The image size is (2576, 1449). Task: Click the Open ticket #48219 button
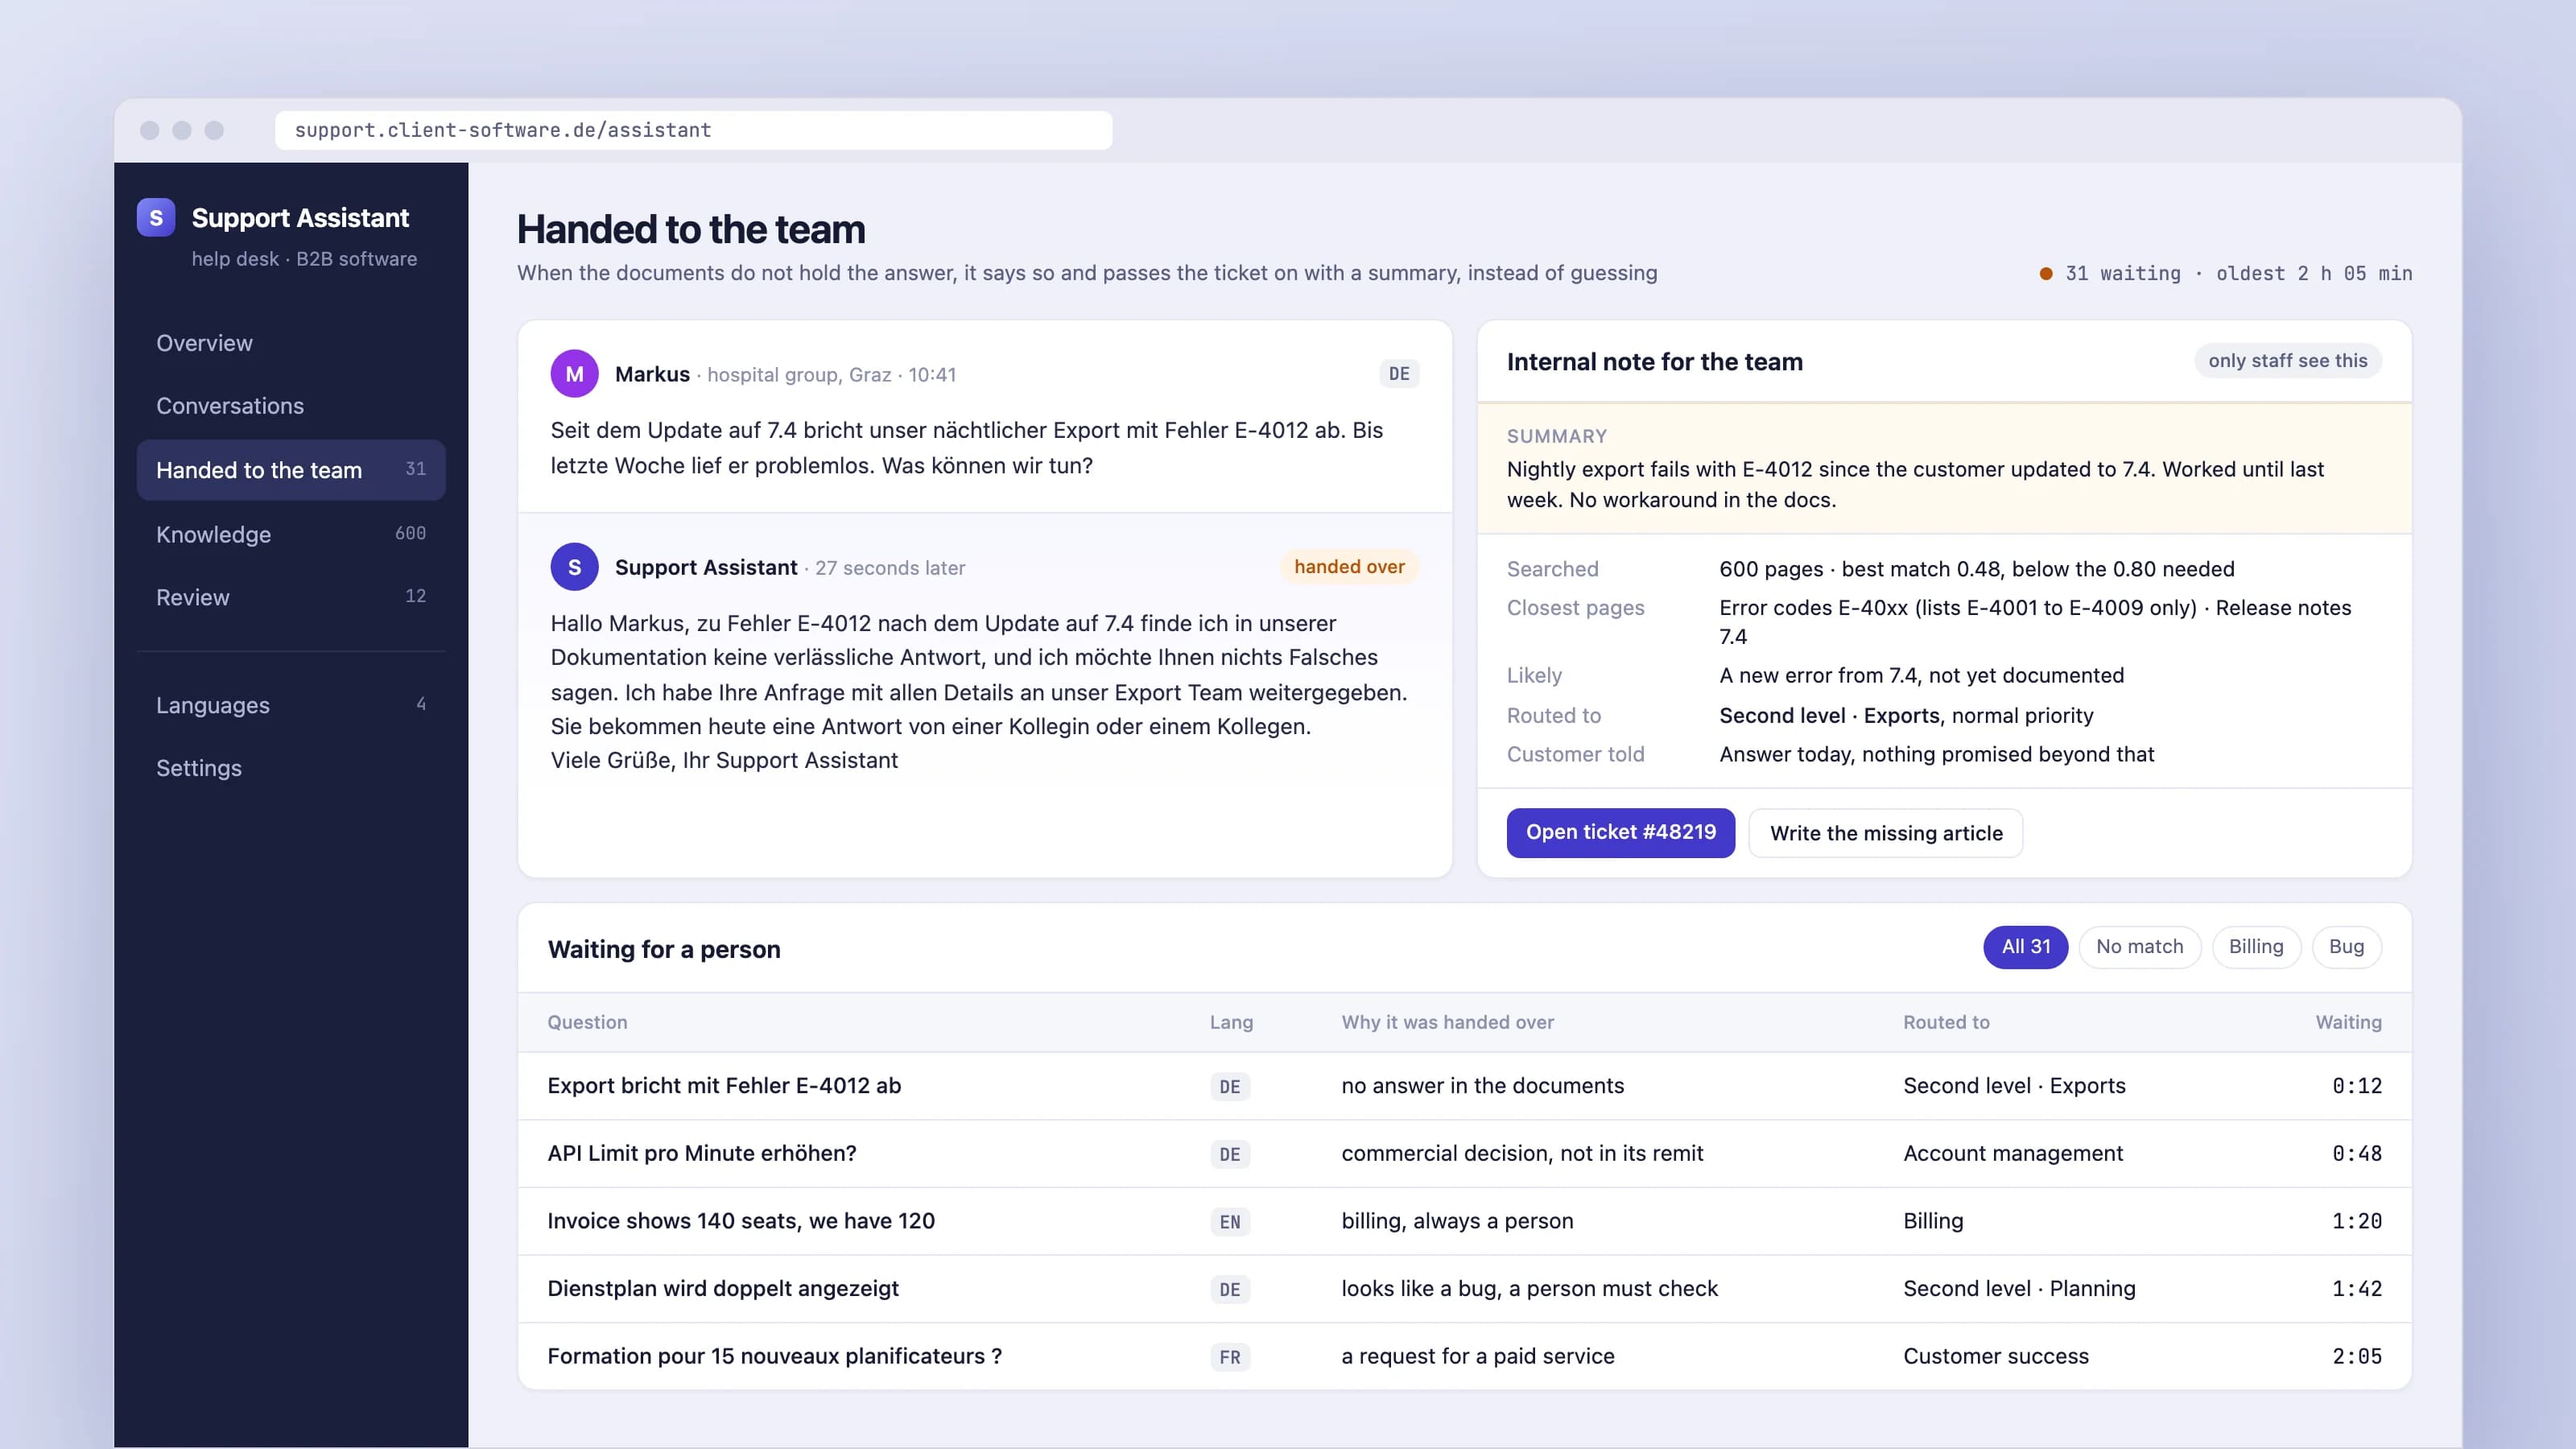point(1620,832)
